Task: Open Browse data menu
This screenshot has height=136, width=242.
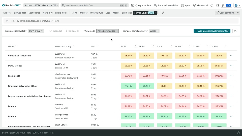Action: 20,13
